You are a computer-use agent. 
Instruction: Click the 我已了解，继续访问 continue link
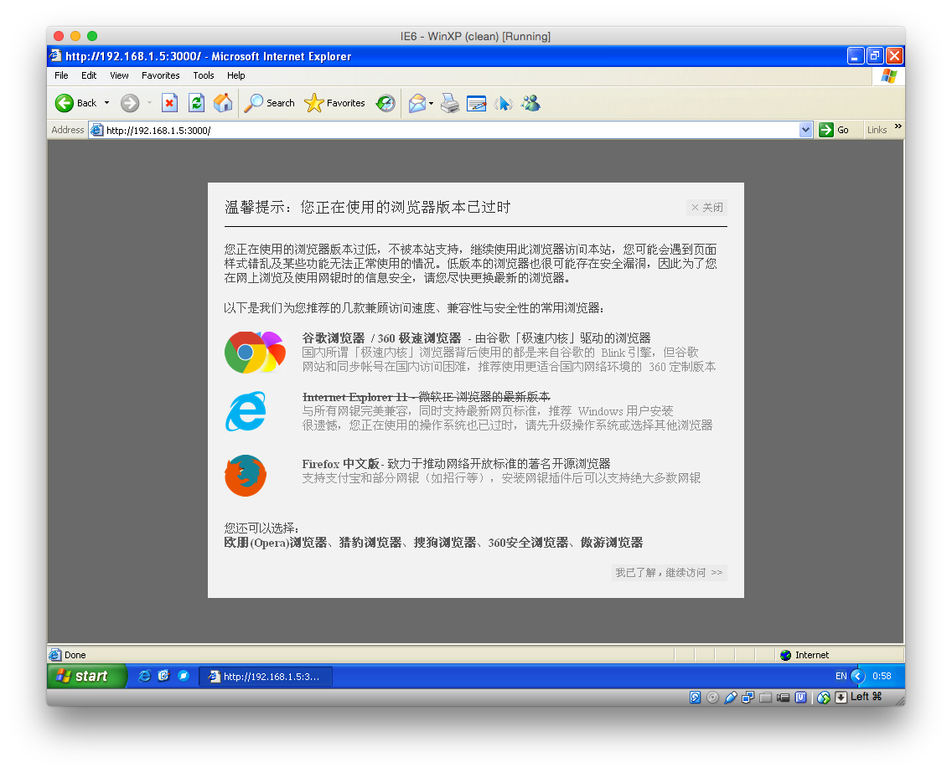[669, 573]
